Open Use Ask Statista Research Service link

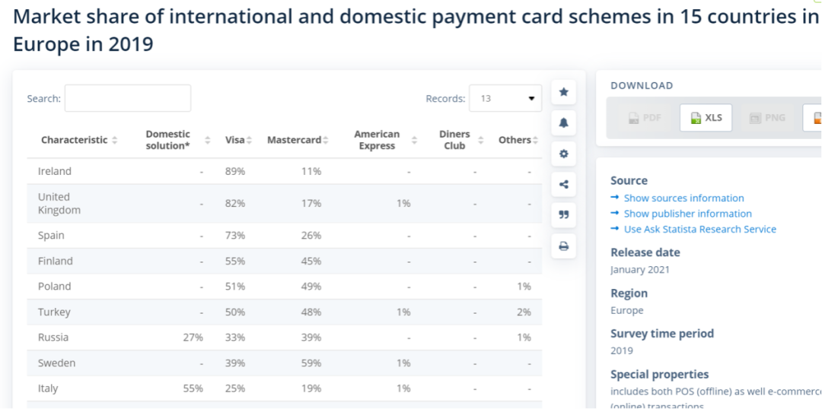click(699, 229)
